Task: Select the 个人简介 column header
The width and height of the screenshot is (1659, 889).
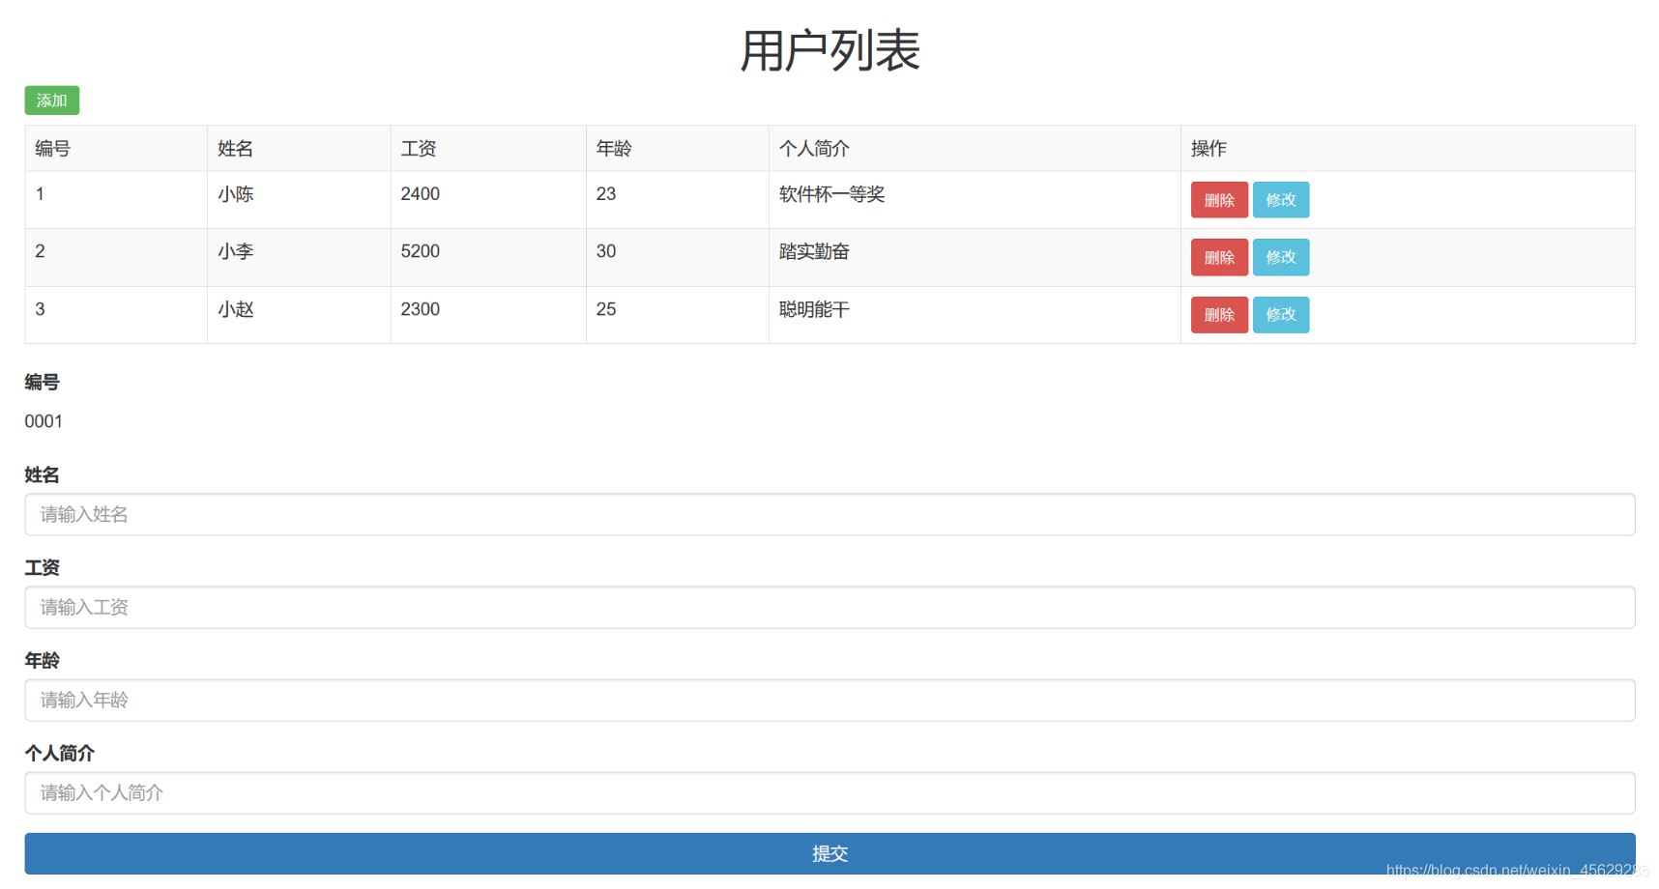Action: [812, 149]
